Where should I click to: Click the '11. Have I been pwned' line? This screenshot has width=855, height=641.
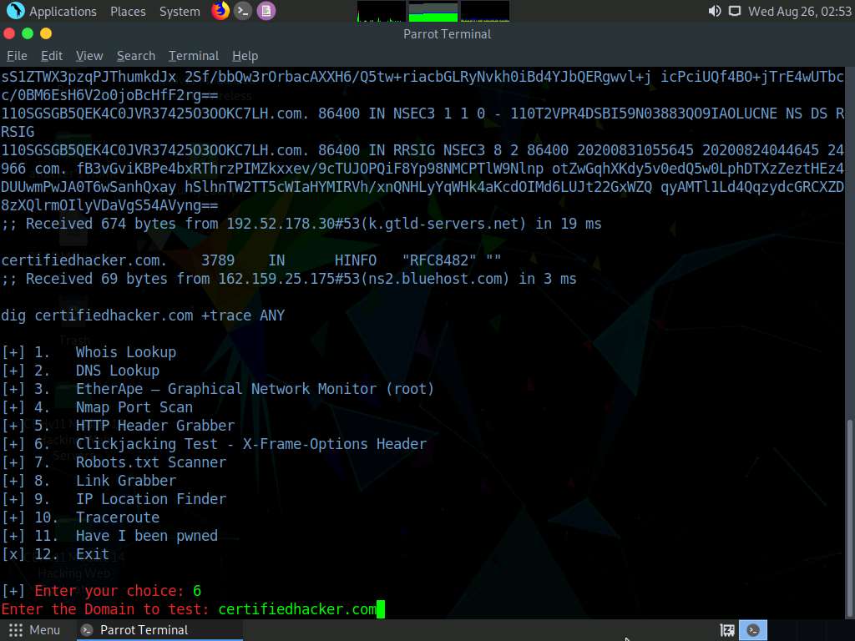pos(109,536)
